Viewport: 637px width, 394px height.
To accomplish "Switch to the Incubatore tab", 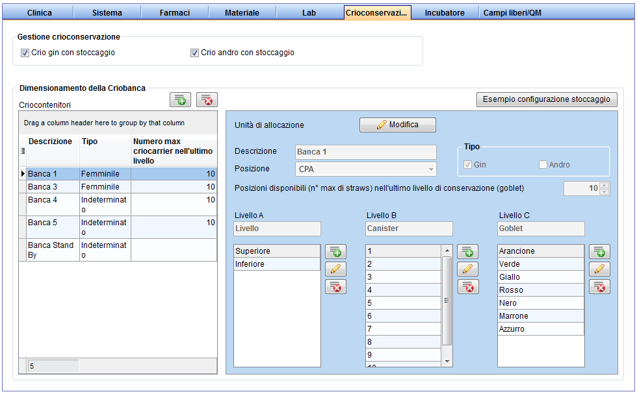I will [x=445, y=12].
